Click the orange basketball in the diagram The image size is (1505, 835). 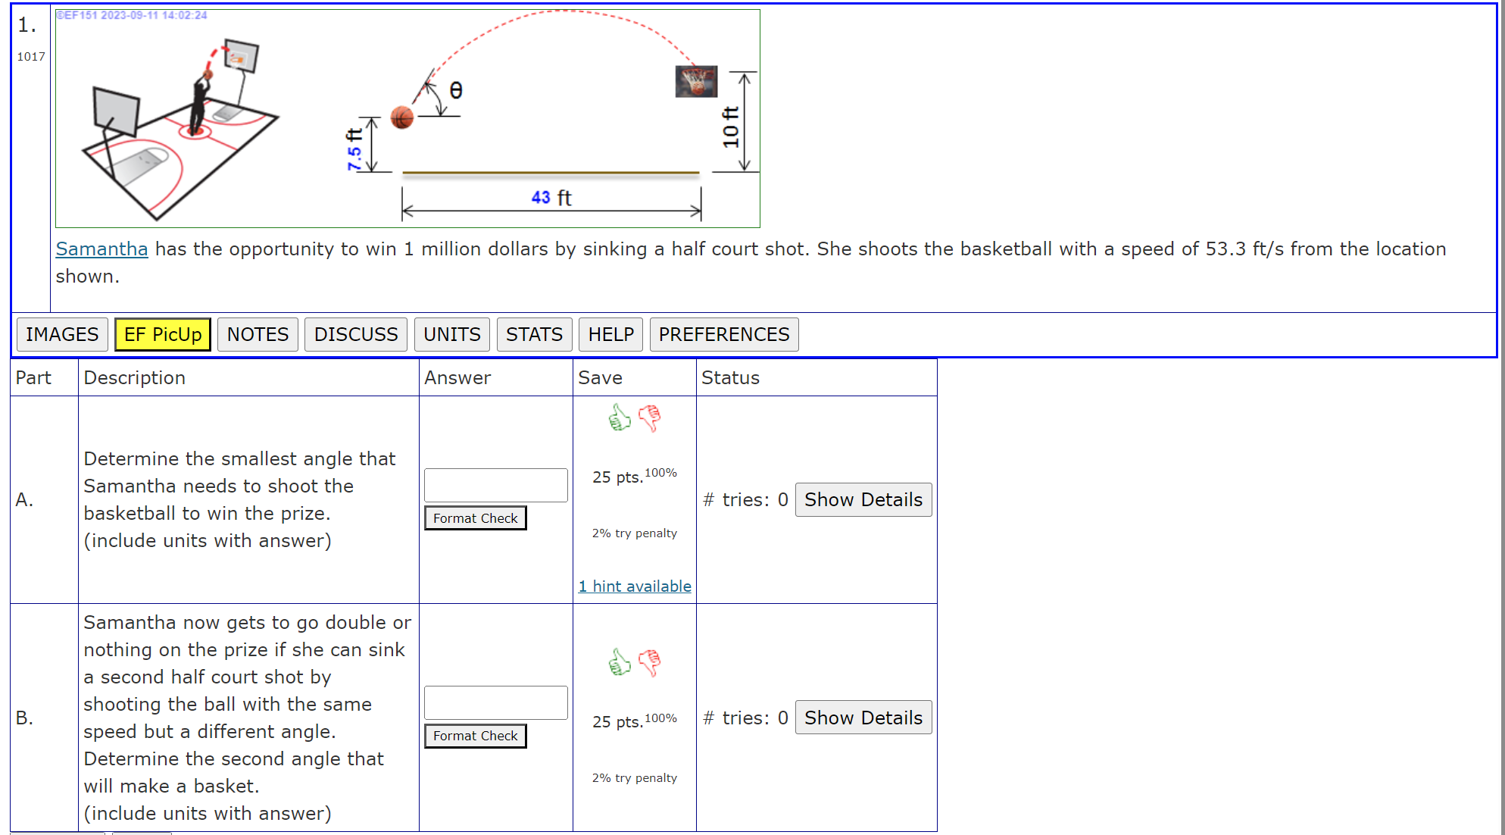click(x=402, y=117)
